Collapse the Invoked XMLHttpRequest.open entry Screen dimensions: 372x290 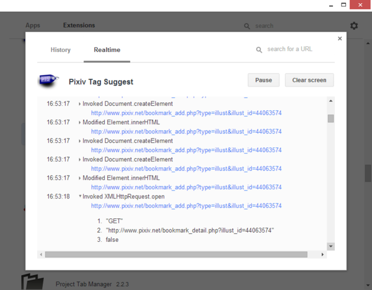pyautogui.click(x=80, y=196)
